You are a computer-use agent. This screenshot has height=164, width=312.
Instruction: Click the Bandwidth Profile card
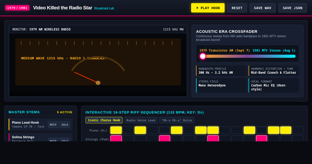pyautogui.click(x=221, y=71)
